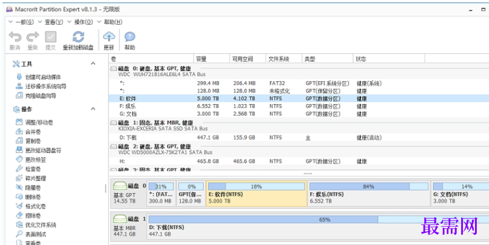489x245 pixels.
Task: Select D: 下载 row in volume list
Action: click(x=298, y=137)
